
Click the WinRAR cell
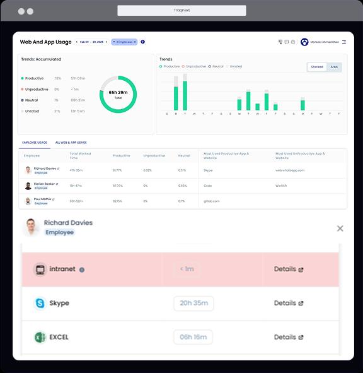281,186
